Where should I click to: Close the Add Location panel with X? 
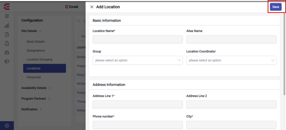pyautogui.click(x=92, y=7)
